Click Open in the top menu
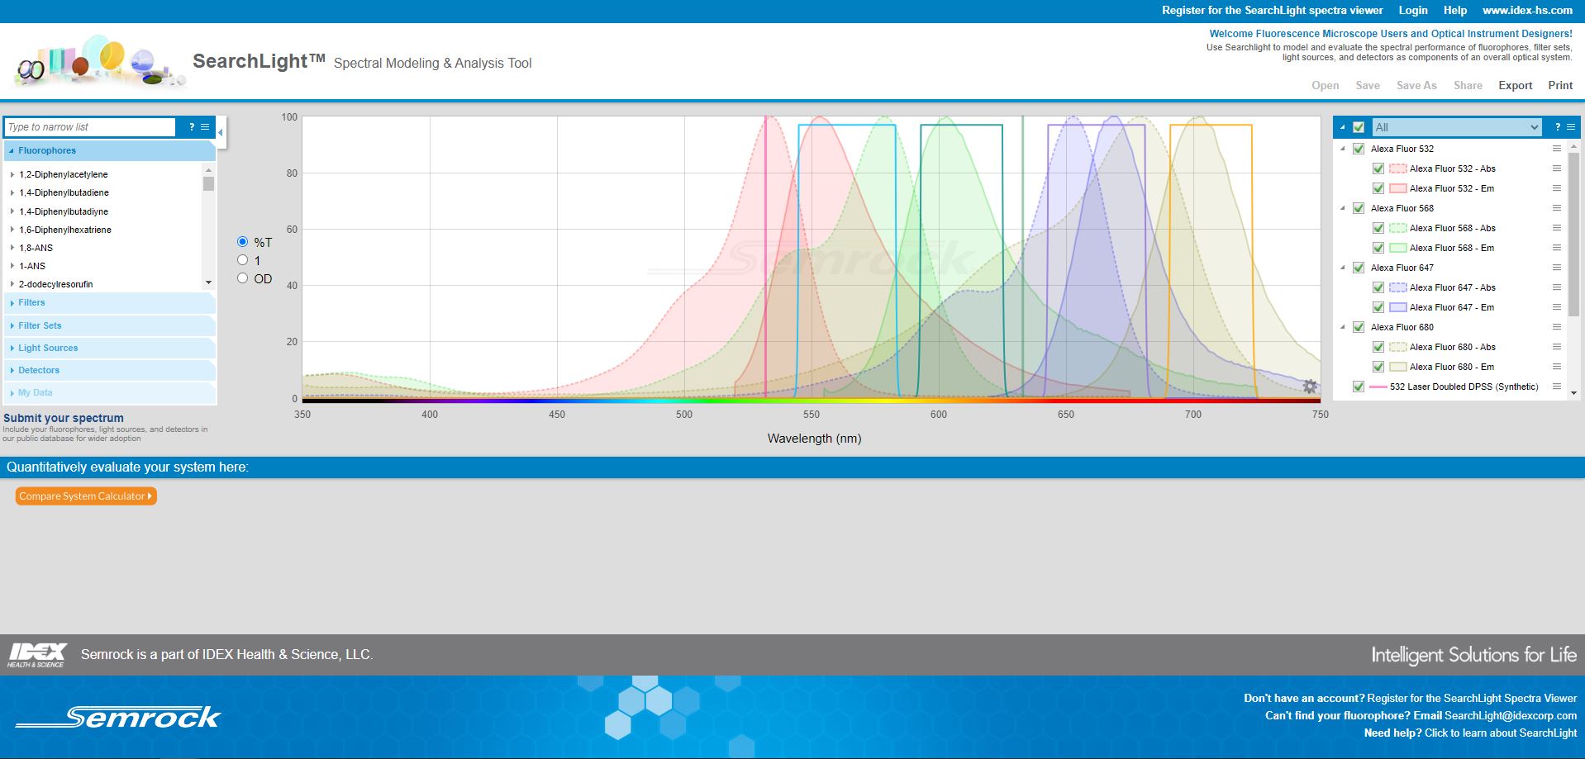This screenshot has width=1585, height=759. point(1326,85)
